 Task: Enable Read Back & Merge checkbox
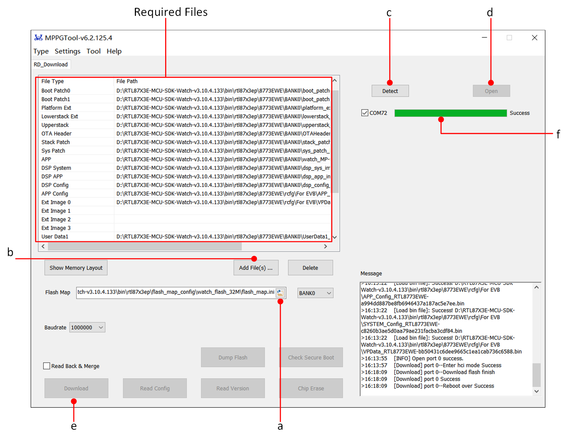[47, 366]
